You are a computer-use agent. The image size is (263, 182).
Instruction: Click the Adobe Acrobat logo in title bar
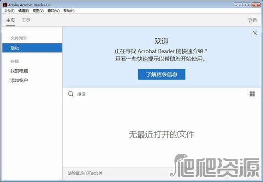tap(5, 5)
